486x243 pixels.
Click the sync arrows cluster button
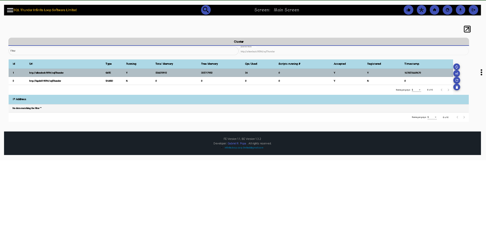click(x=456, y=67)
